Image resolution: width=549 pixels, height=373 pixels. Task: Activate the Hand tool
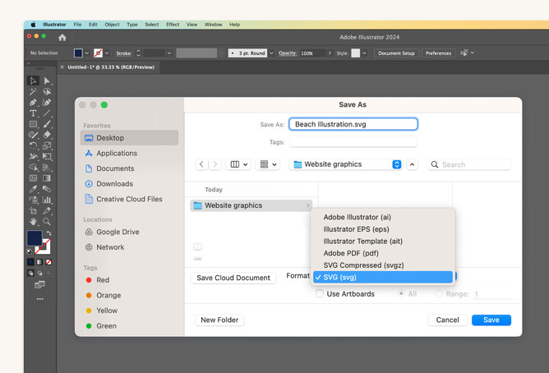click(x=33, y=221)
